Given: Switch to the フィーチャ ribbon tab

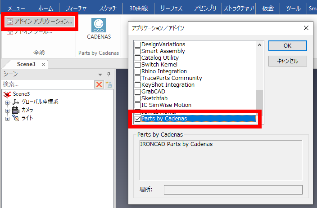Looking at the screenshot, I should [76, 9].
